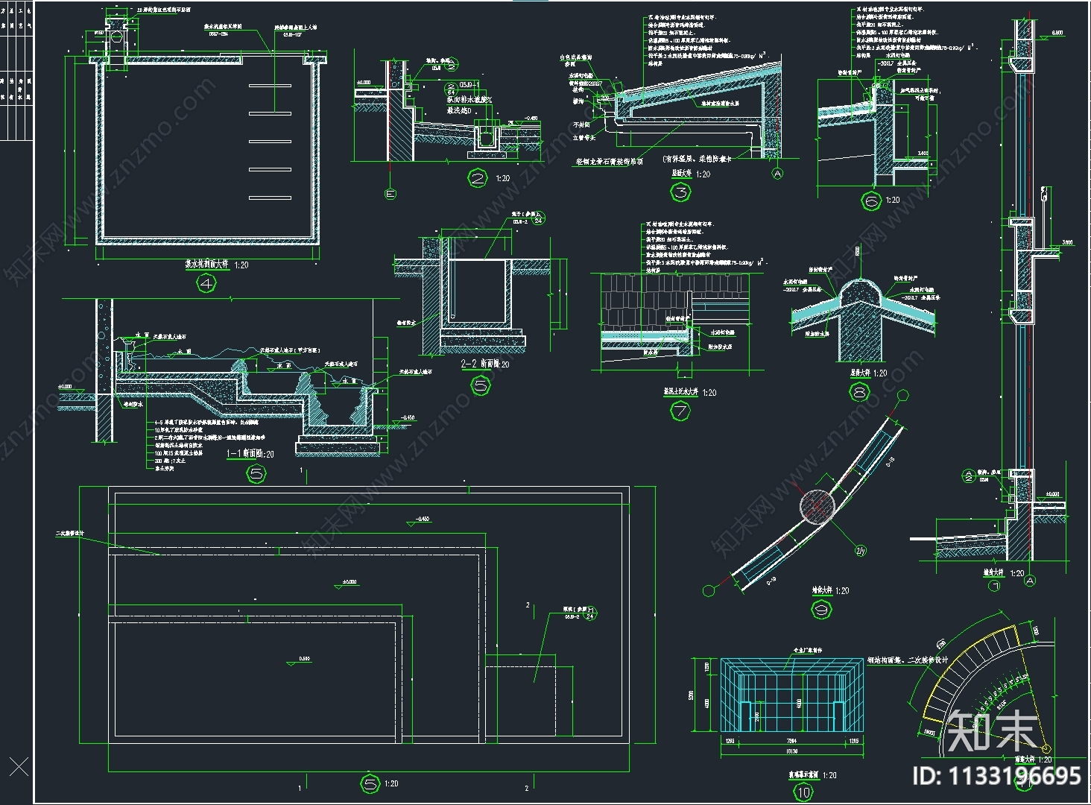This screenshot has width=1091, height=805.
Task: Select the 钢结构面装、二次装修设计 note
Action: (908, 660)
